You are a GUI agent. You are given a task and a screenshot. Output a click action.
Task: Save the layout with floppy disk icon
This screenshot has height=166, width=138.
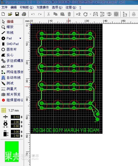[x=17, y=14]
